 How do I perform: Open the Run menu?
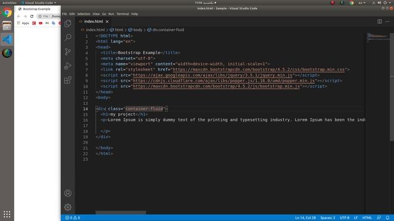[111, 14]
